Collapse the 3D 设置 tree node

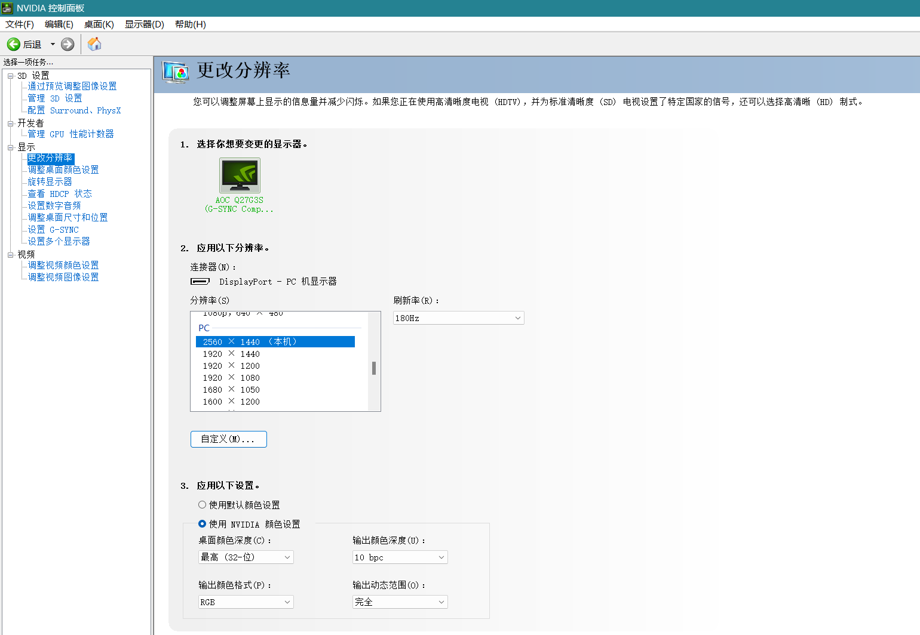pos(10,76)
